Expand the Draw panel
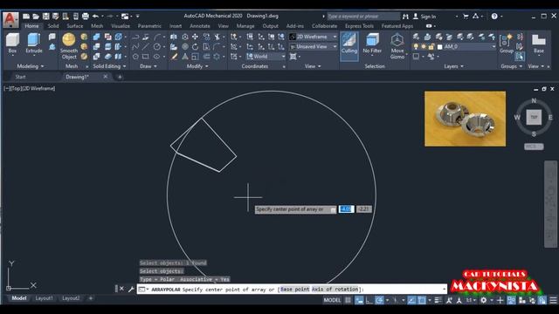Screen dimensions: 559x314 (x=148, y=66)
